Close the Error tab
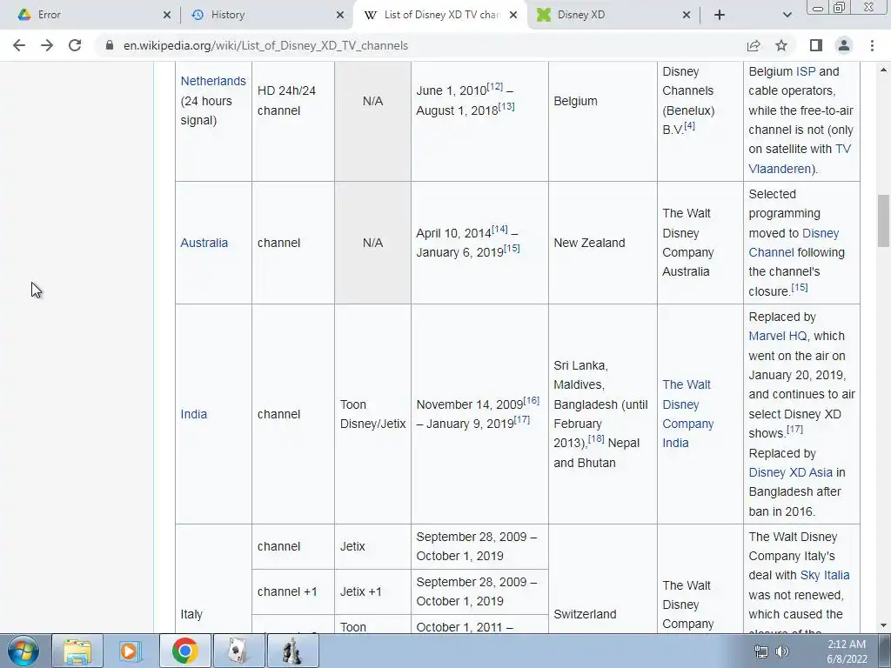The image size is (891, 668). [166, 15]
